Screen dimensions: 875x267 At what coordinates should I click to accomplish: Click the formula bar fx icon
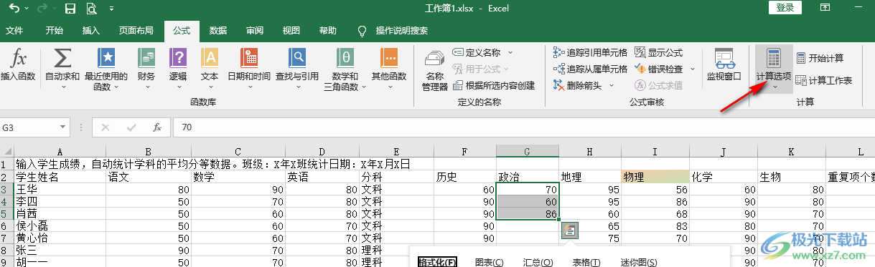tap(157, 127)
